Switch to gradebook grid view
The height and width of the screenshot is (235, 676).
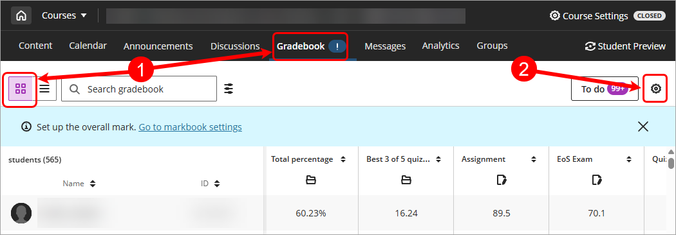click(20, 89)
